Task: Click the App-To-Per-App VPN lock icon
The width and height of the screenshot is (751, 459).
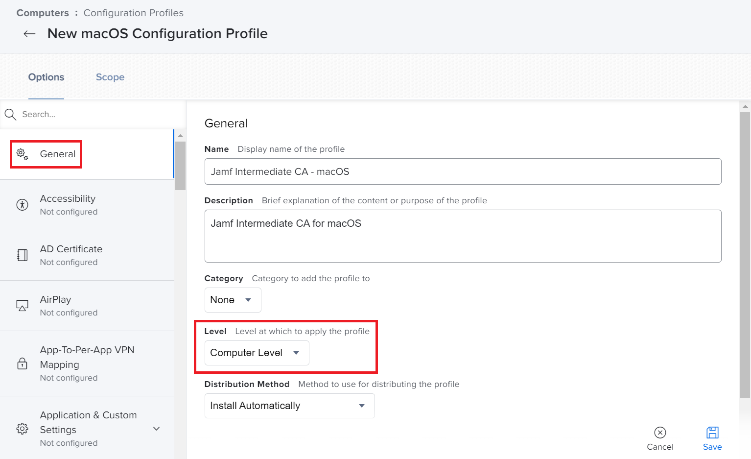Action: (22, 363)
